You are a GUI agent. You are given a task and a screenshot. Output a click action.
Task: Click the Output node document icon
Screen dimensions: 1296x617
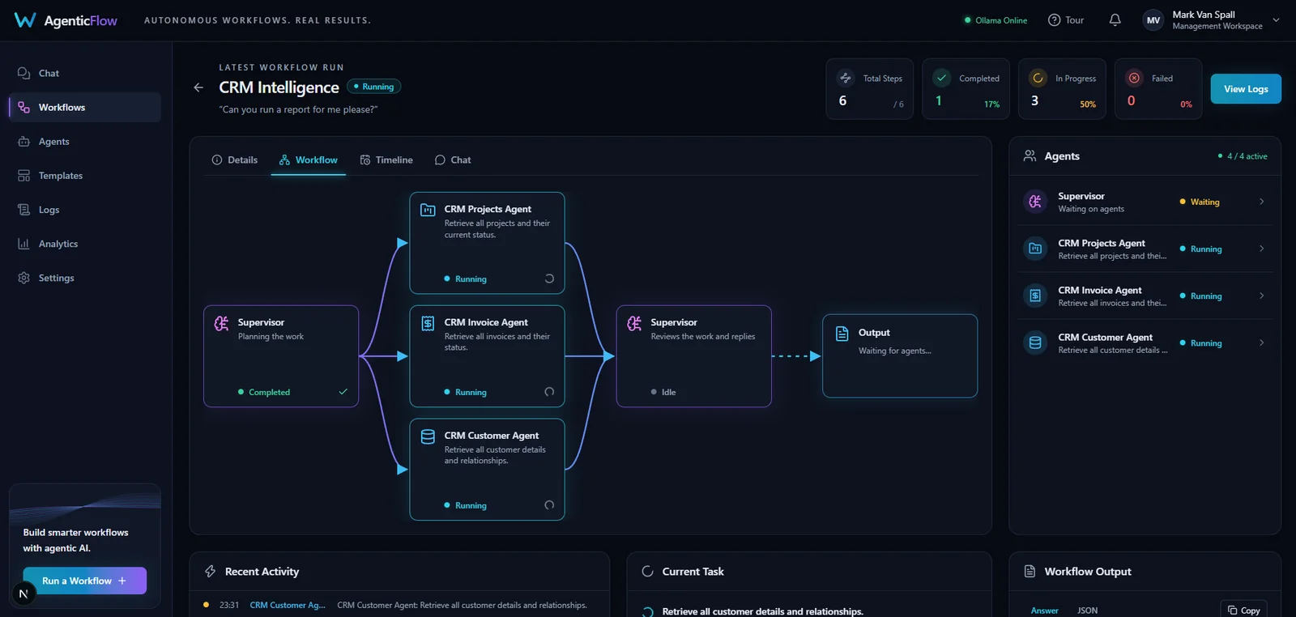tap(842, 334)
